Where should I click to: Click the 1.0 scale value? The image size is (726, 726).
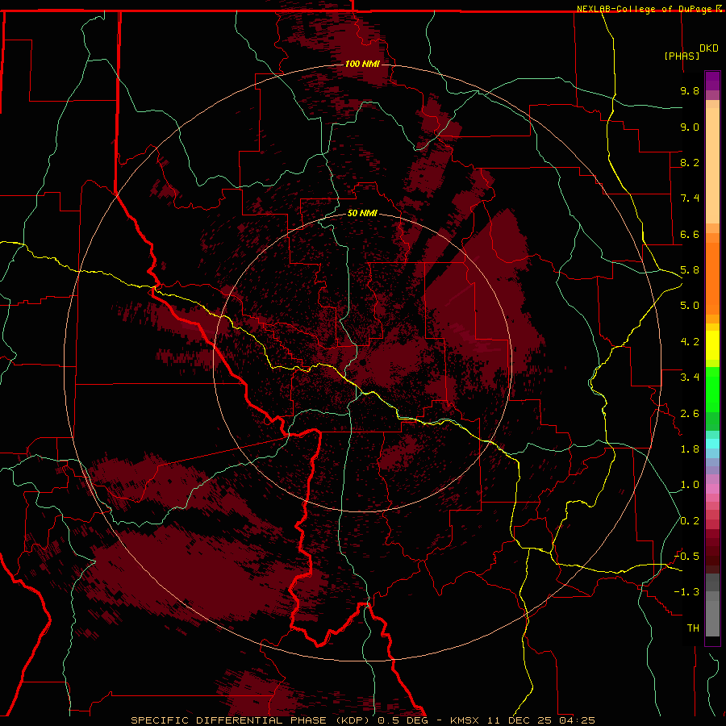coord(690,485)
